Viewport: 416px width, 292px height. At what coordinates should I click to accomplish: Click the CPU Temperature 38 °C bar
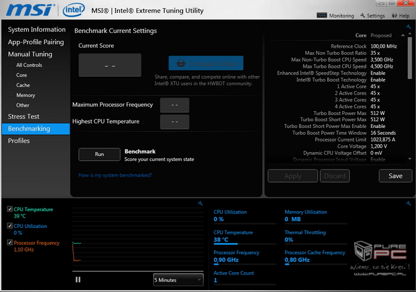245,244
